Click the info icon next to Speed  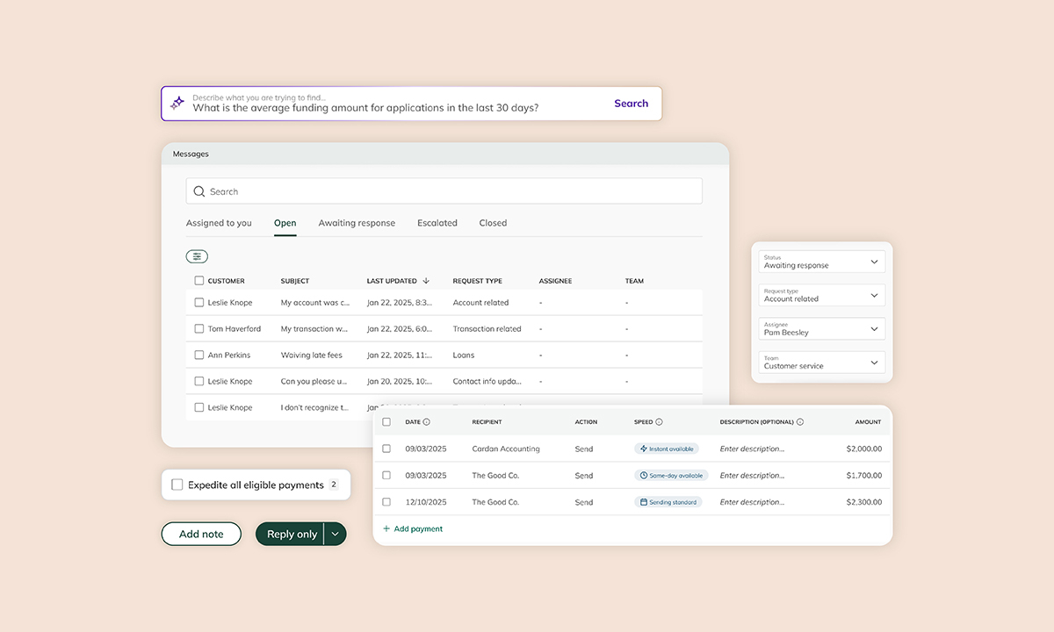pyautogui.click(x=659, y=422)
